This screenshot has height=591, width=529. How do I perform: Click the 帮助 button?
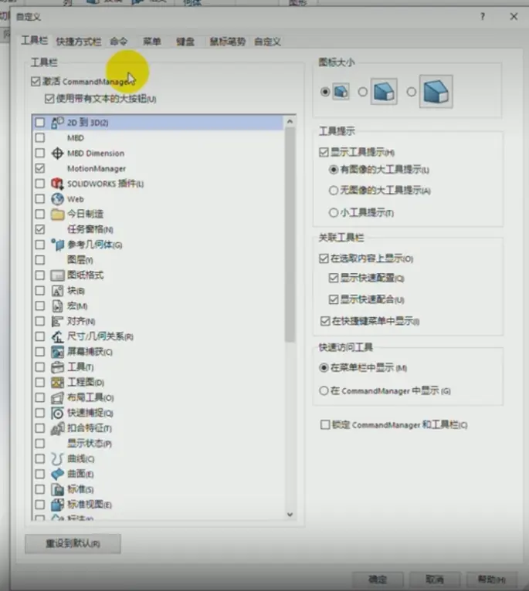tap(492, 579)
